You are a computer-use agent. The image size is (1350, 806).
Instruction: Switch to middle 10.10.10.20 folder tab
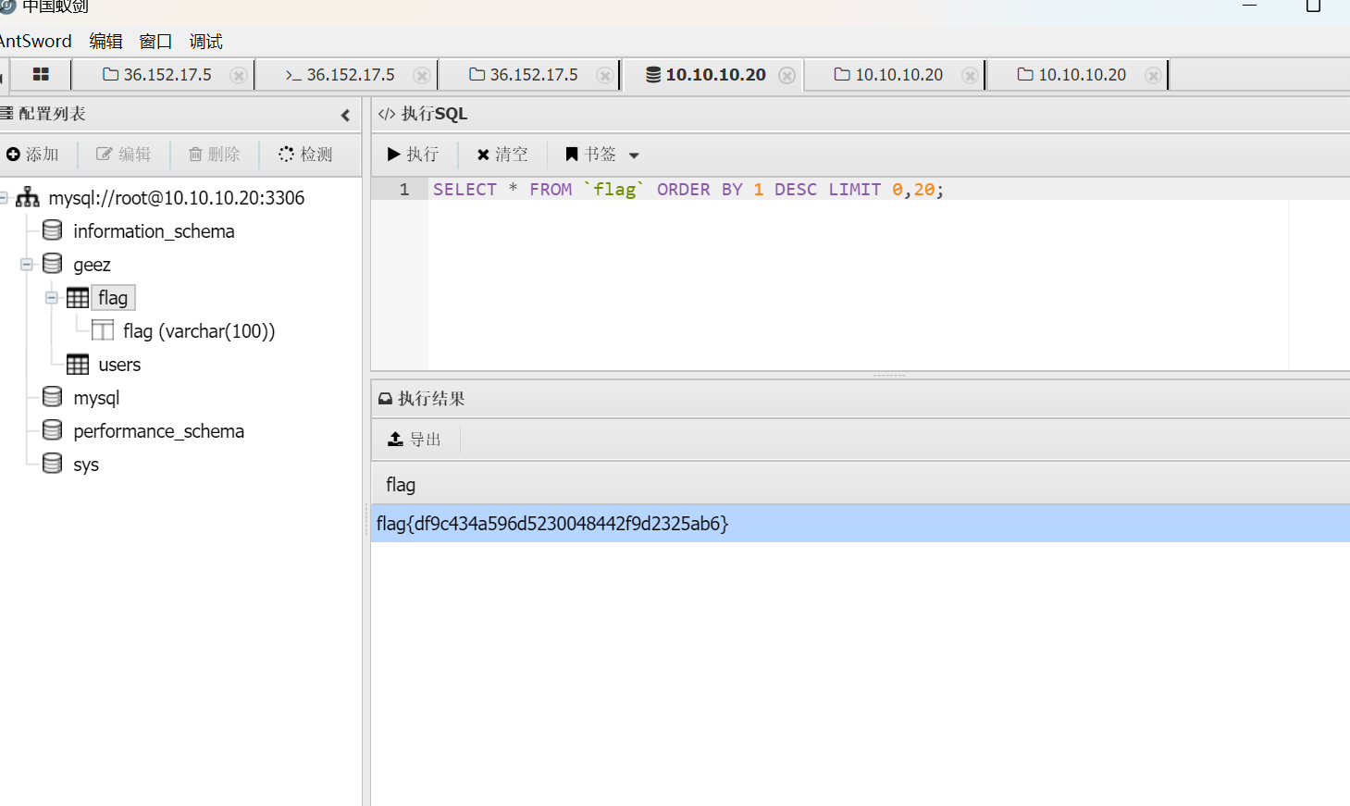pos(888,75)
